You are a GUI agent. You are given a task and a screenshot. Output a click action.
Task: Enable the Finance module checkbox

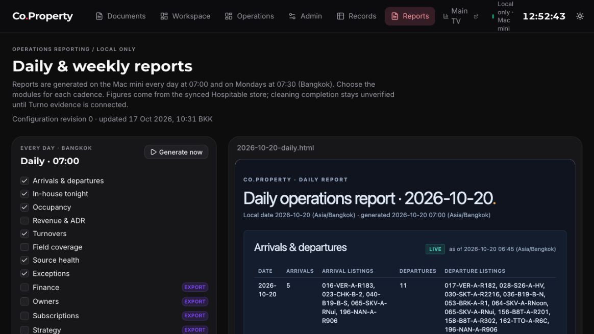pyautogui.click(x=24, y=288)
